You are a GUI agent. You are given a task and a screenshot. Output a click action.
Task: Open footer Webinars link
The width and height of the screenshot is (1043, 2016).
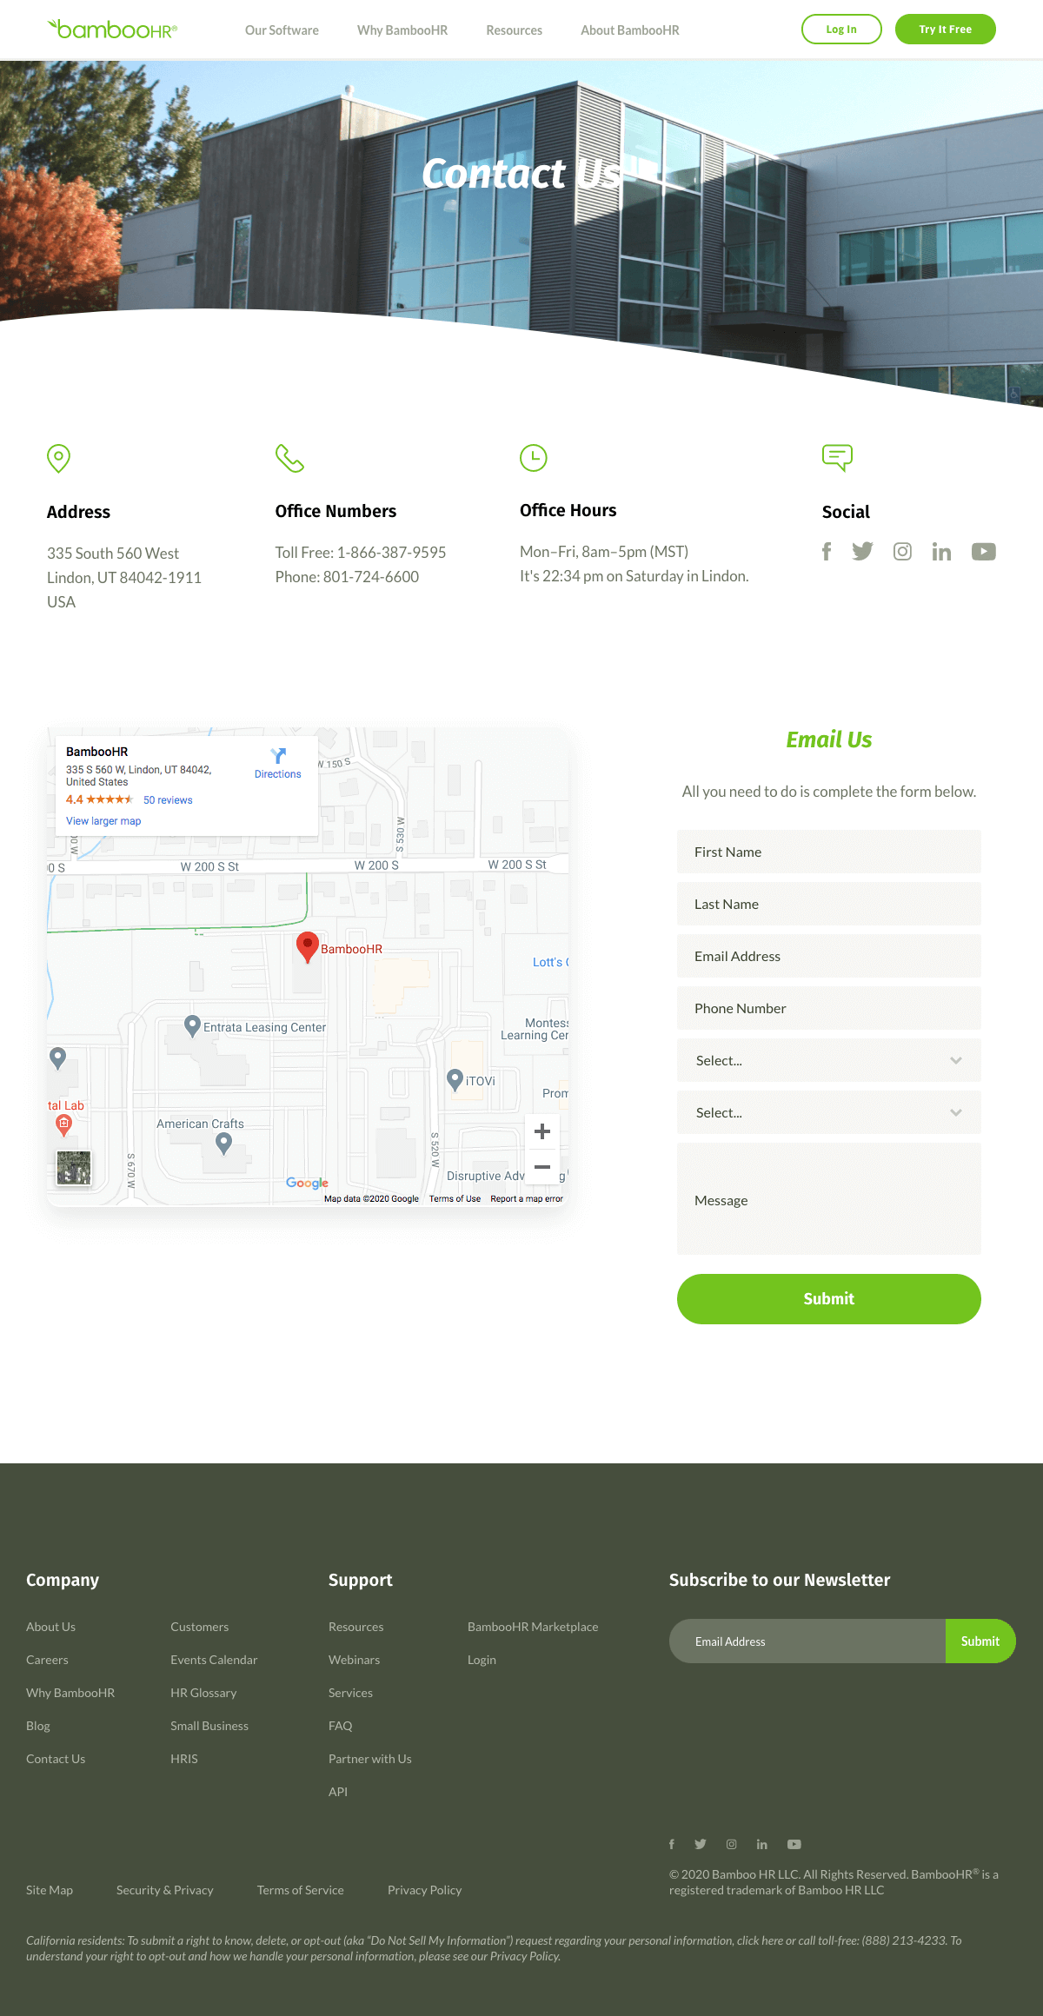[355, 1660]
